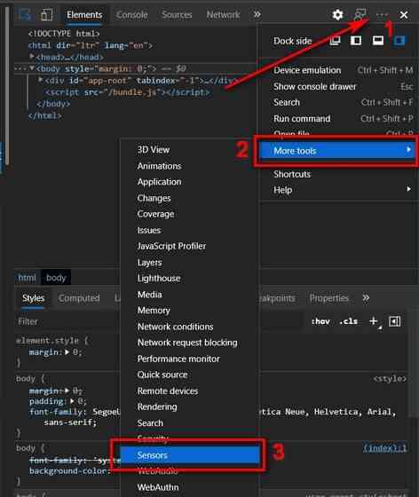Open Animations tool
This screenshot has width=419, height=497.
click(x=189, y=166)
